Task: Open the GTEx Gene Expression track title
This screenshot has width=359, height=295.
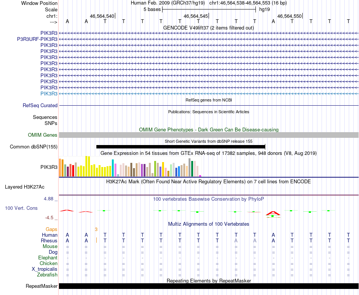Action: coord(209,153)
